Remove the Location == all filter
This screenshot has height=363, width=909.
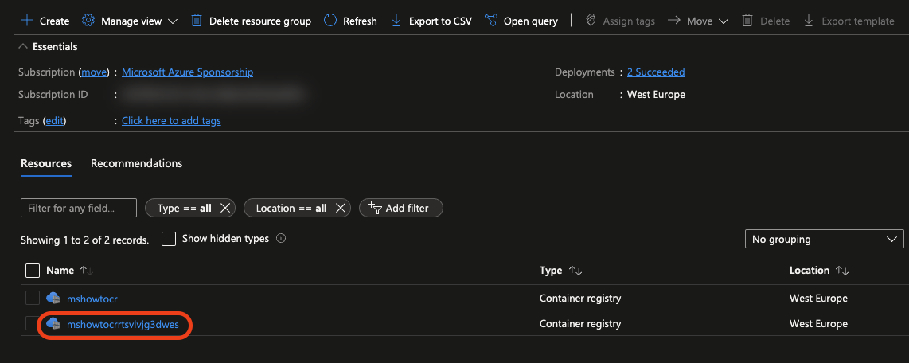(341, 209)
